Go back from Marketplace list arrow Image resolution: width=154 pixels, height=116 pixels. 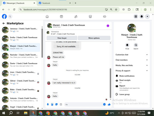(x=4, y=24)
